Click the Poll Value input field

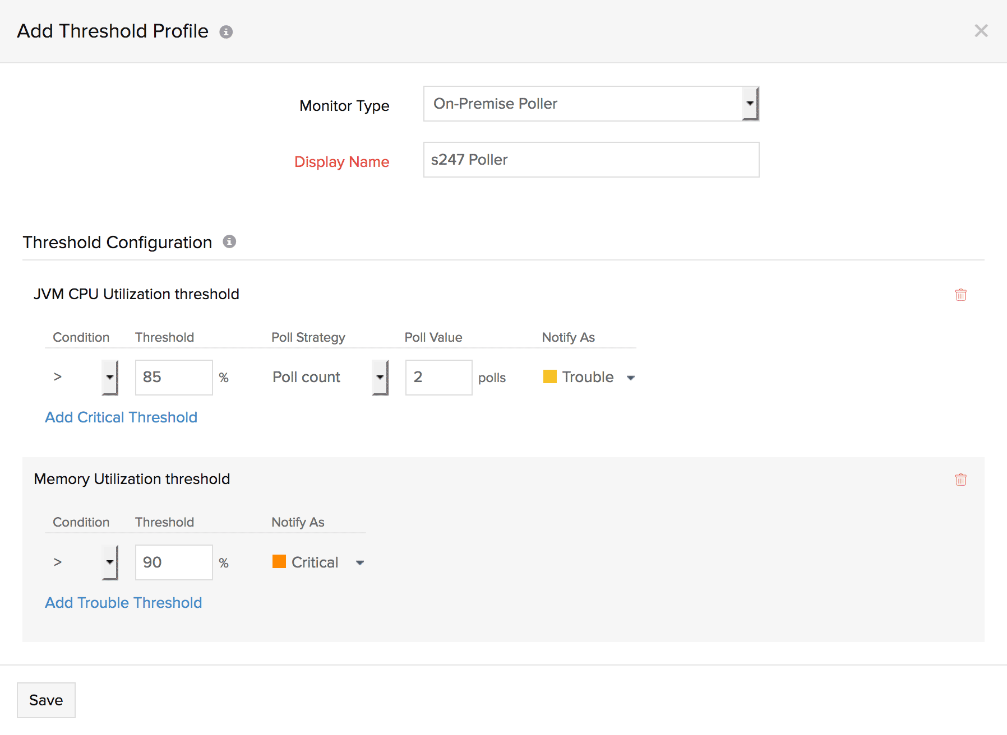point(438,377)
